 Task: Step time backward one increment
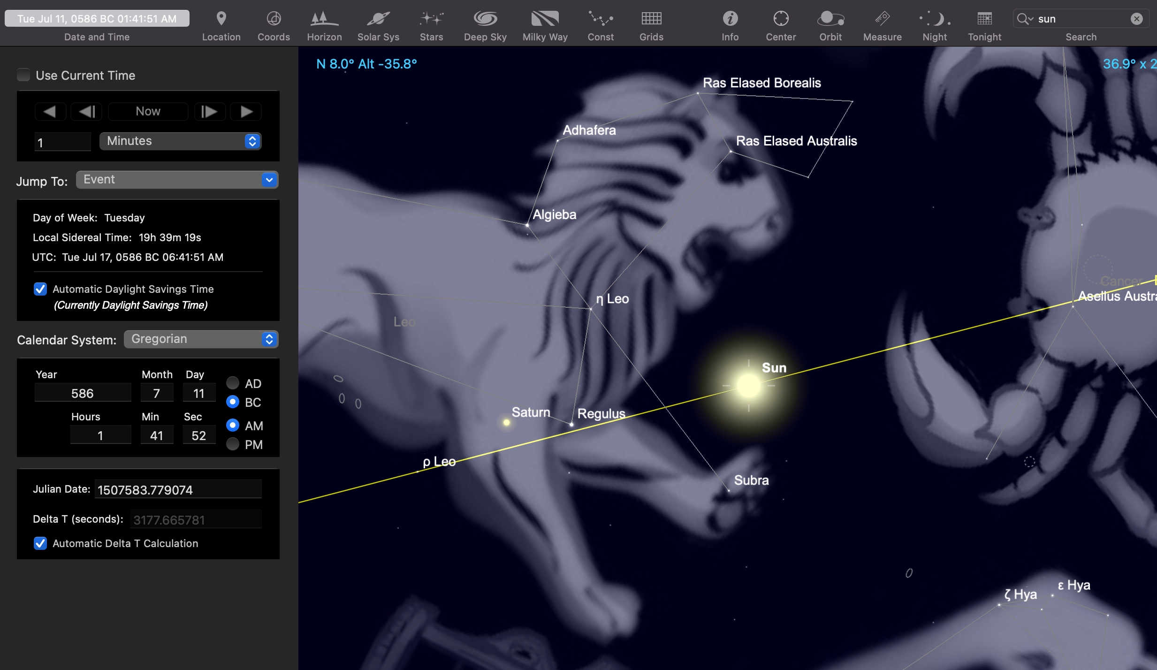pyautogui.click(x=86, y=112)
